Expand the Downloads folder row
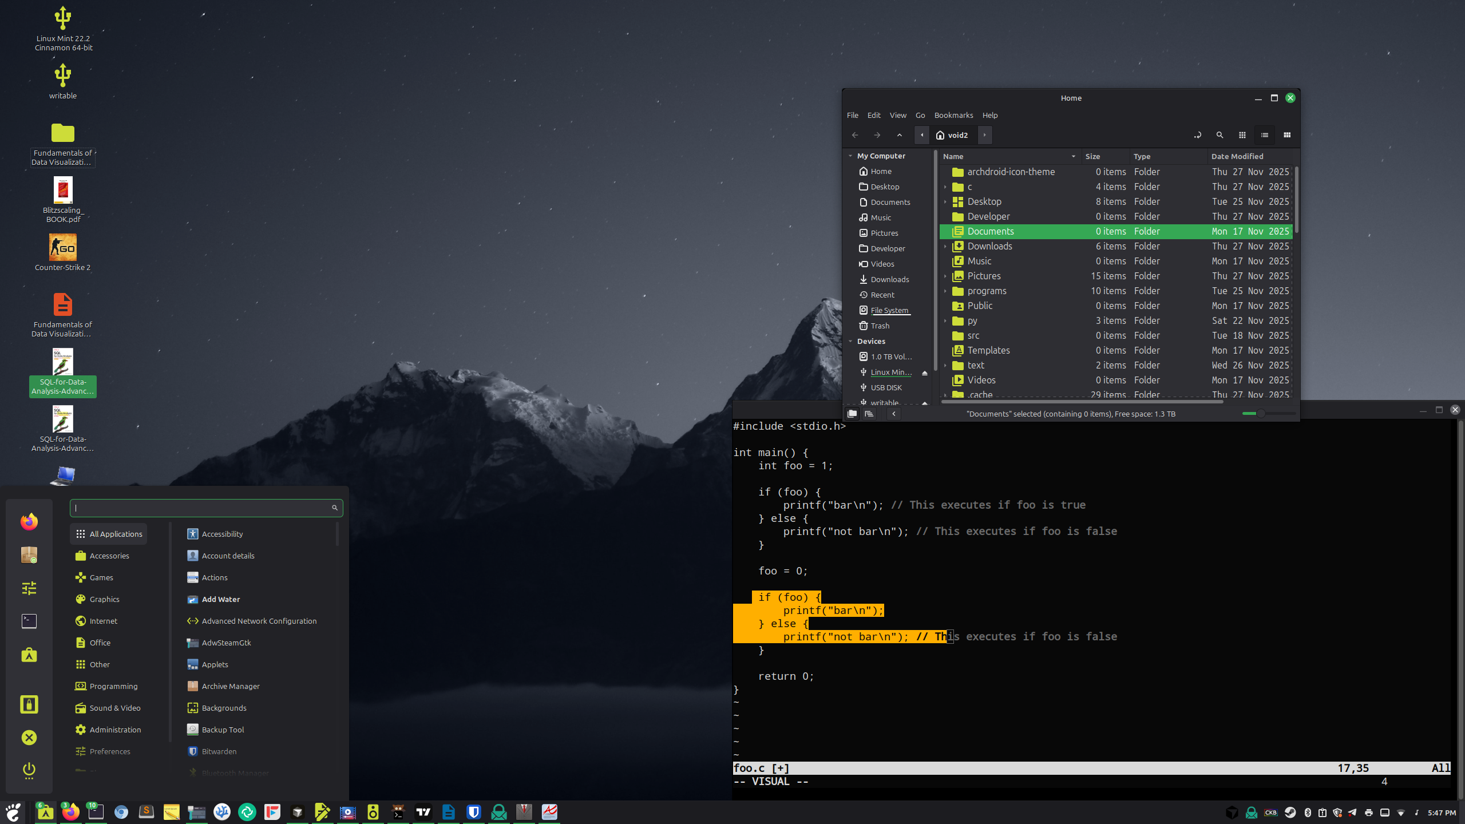This screenshot has height=824, width=1465. [x=945, y=247]
